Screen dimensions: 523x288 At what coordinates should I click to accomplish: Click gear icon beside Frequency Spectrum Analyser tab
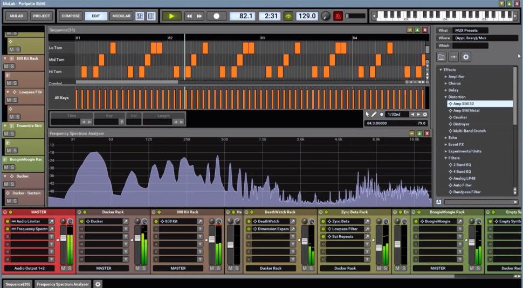pos(98,284)
